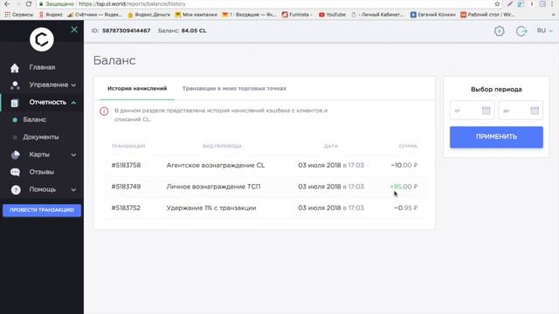Screen dimensions: 559x314
Task: Expand the Карты chevron
Action: tap(73, 155)
